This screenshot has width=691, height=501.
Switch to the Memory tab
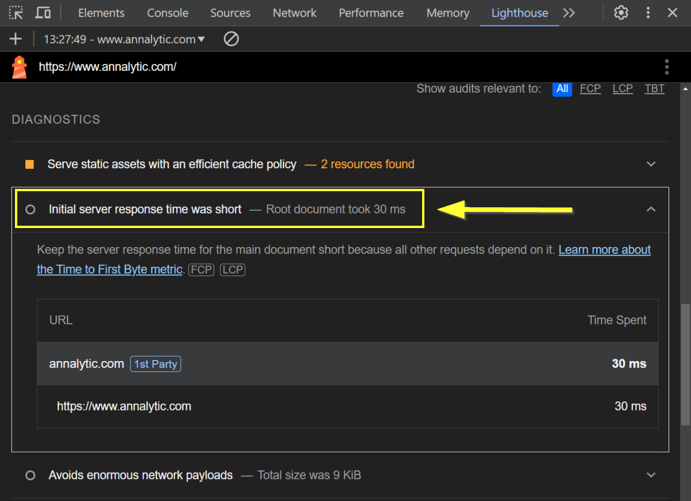click(448, 13)
